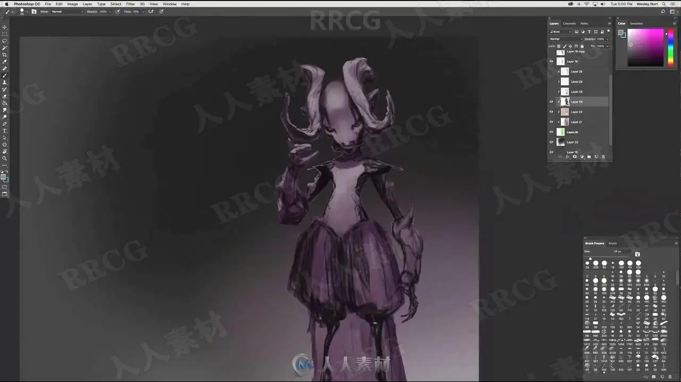Open layer blend mode dropdown
This screenshot has width=681, height=382.
click(x=567, y=39)
